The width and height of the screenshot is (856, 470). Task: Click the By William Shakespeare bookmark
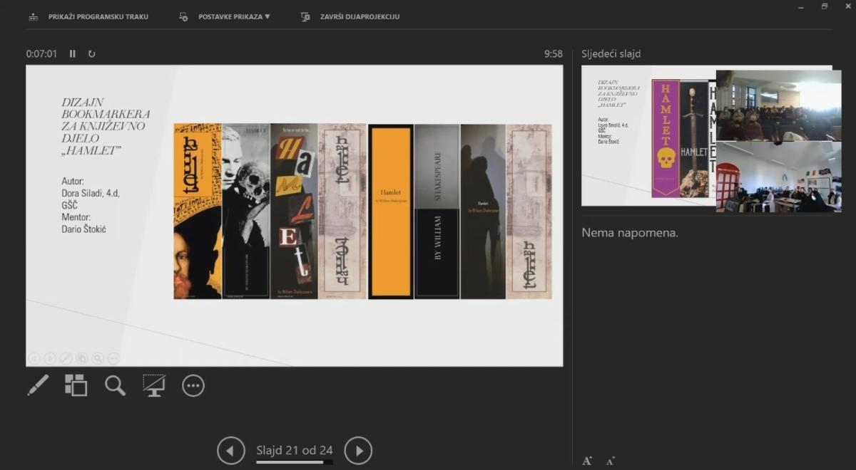tap(437, 211)
